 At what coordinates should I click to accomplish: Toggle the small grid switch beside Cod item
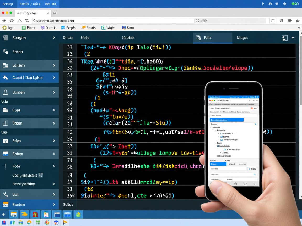click(x=41, y=175)
